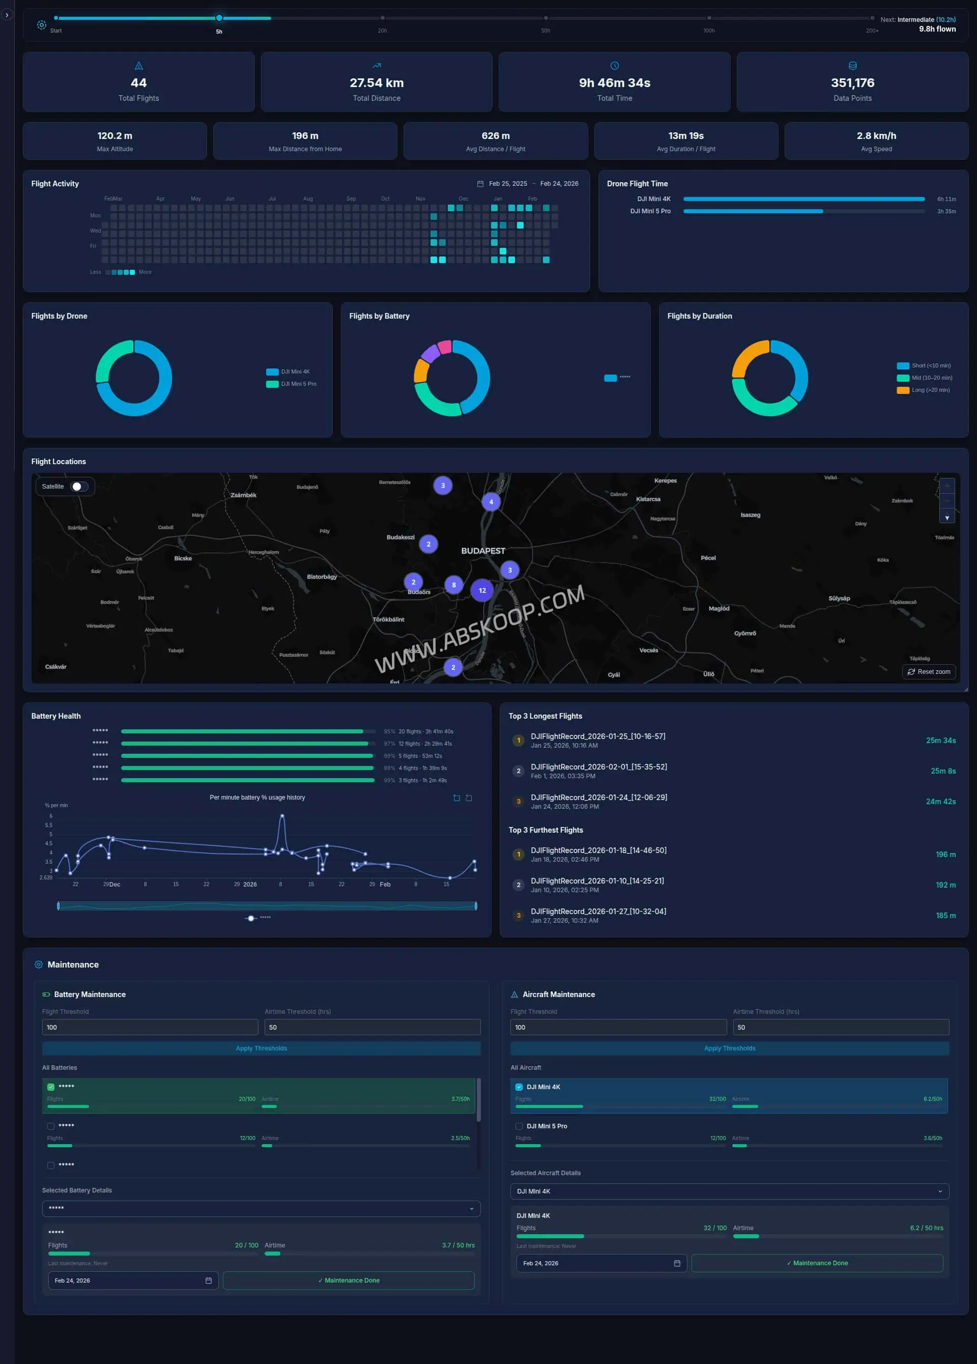
Task: Toggle DJI Mini 5 Pro legend in Flights by Drone
Action: click(x=292, y=384)
